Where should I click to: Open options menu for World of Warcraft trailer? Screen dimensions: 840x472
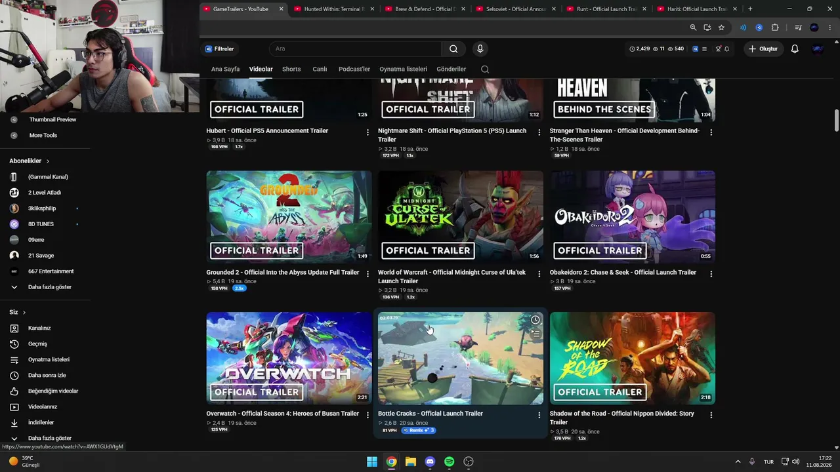tap(539, 274)
